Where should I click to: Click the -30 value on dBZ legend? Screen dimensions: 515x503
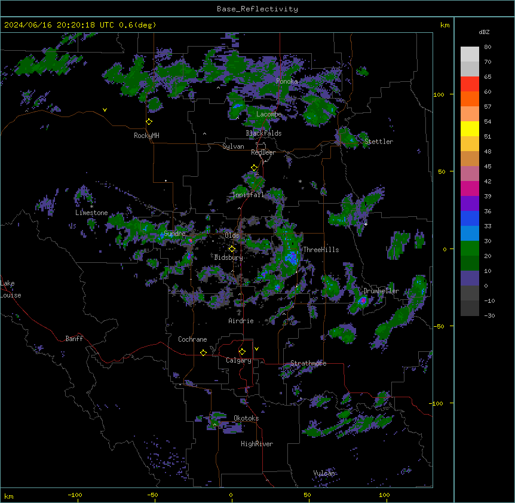(x=489, y=316)
